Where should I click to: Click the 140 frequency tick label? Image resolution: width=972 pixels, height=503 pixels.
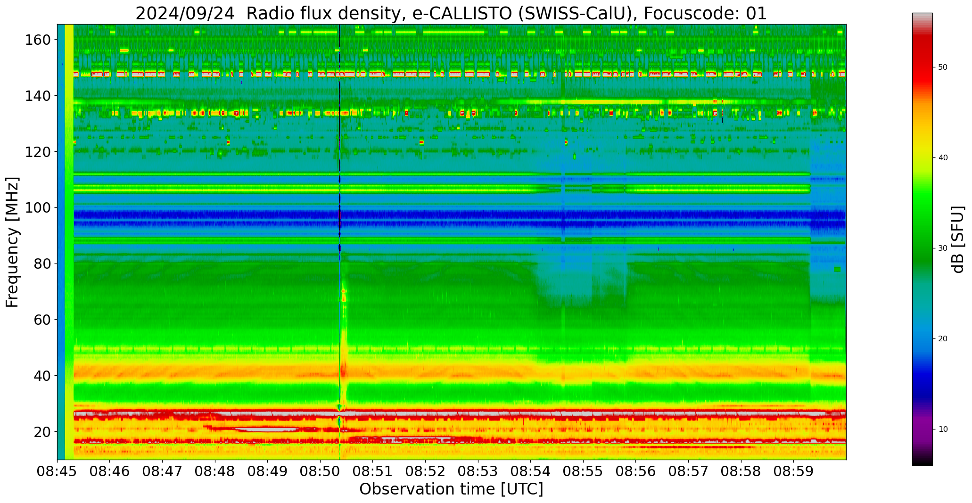point(38,96)
